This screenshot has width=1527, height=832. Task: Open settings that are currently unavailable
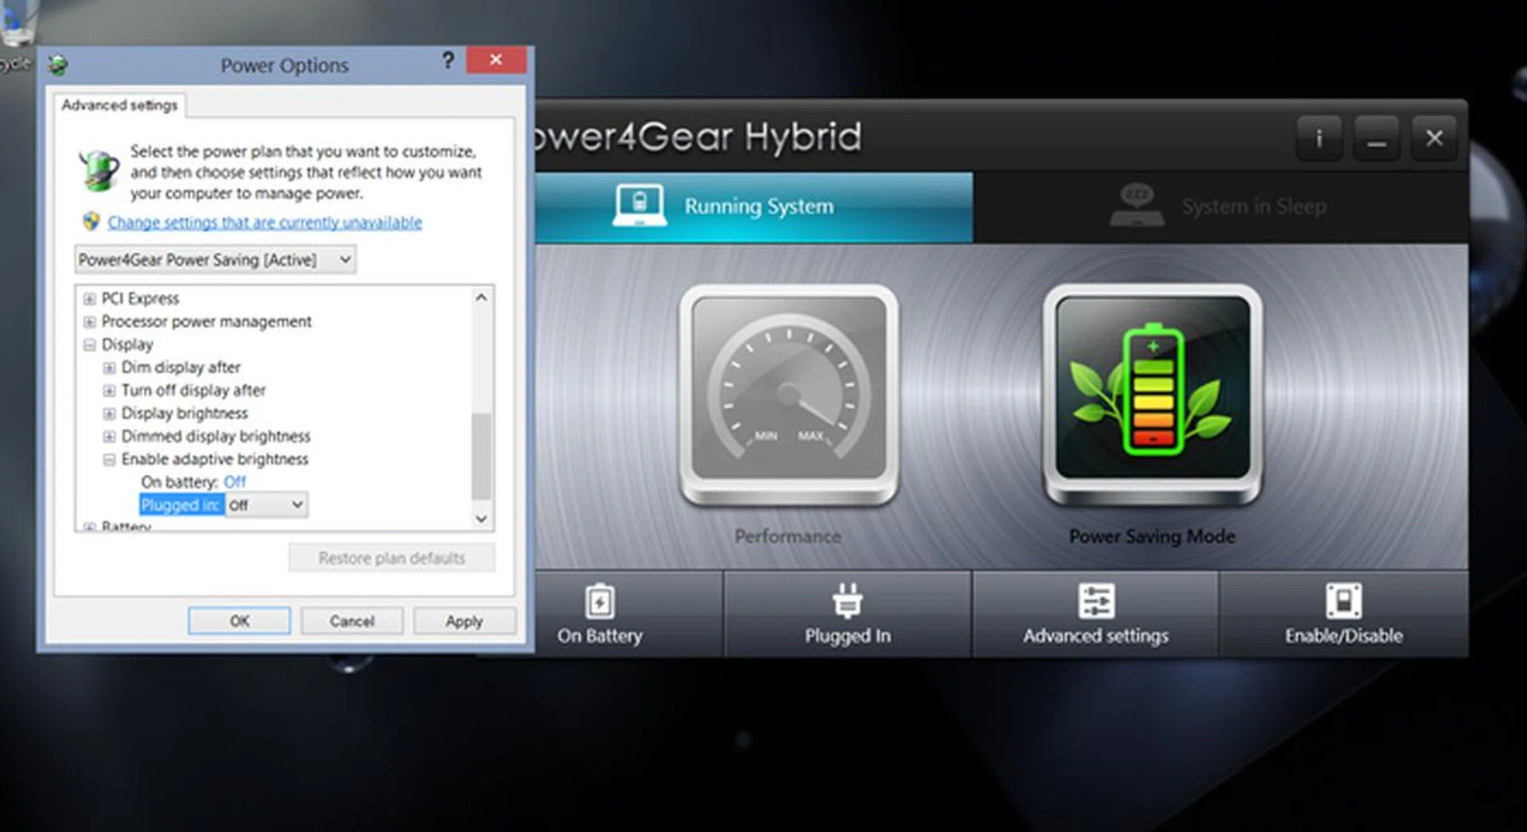tap(263, 223)
